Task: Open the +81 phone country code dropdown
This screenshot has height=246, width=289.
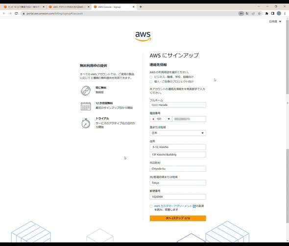Action: [161, 119]
